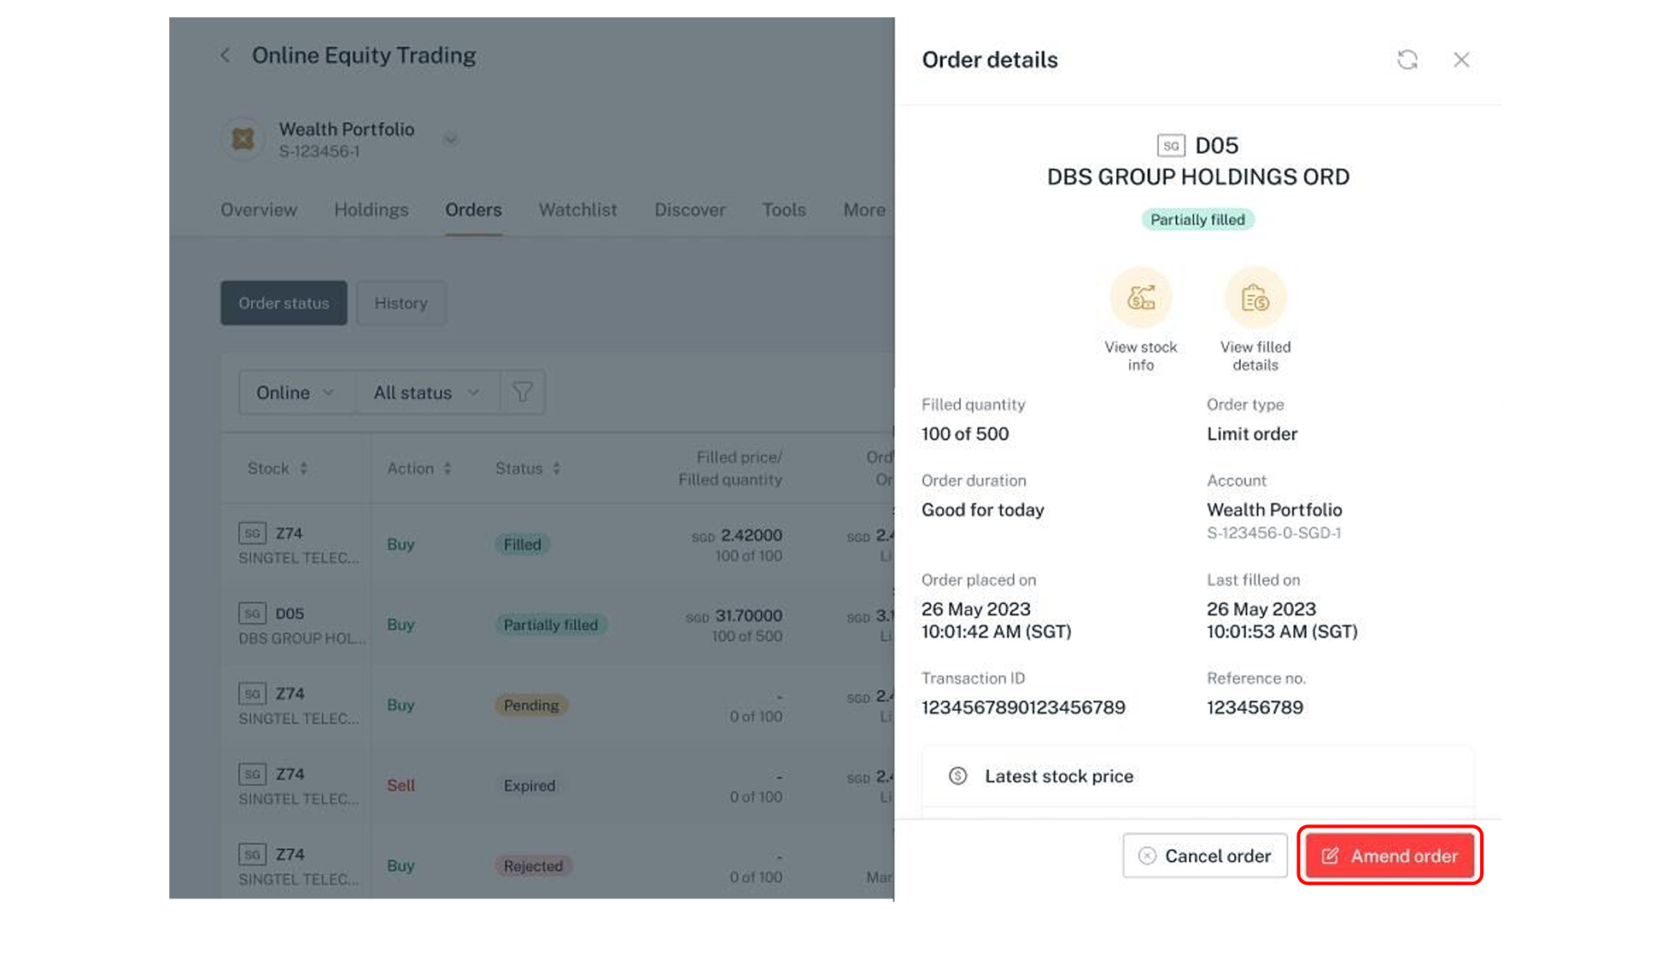This screenshot has width=1668, height=960.
Task: Select the Order status button
Action: point(284,303)
